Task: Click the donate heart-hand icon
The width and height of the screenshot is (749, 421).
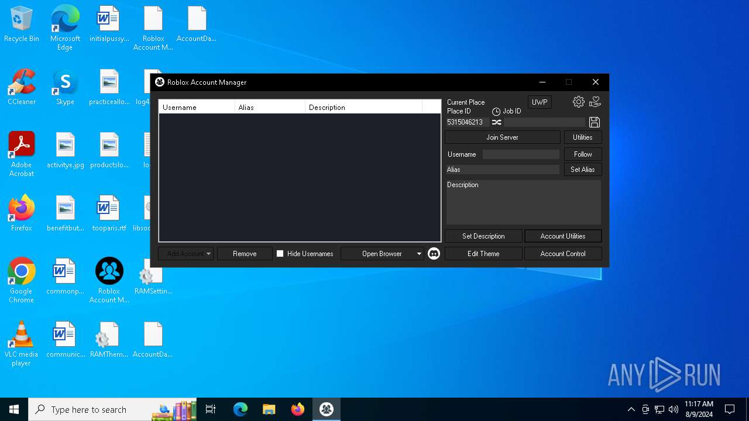Action: pos(595,102)
